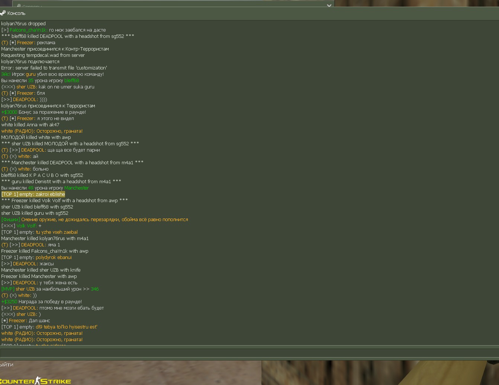Expand the dropdown chevron in the background window
Screen dimensions: 499x385
(329, 5)
